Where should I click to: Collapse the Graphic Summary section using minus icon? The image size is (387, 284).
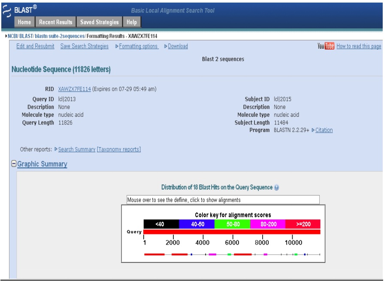(x=14, y=164)
